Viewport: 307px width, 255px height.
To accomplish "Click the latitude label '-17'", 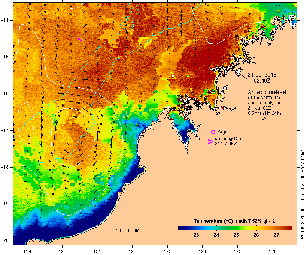I will point(5,130).
